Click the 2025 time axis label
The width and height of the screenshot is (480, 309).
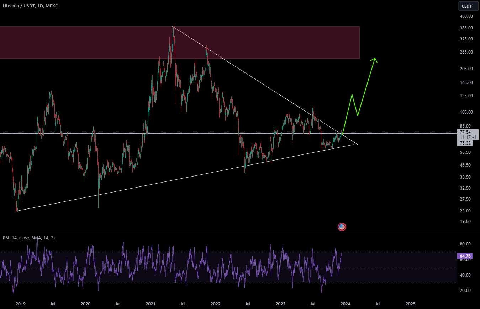(x=411, y=304)
